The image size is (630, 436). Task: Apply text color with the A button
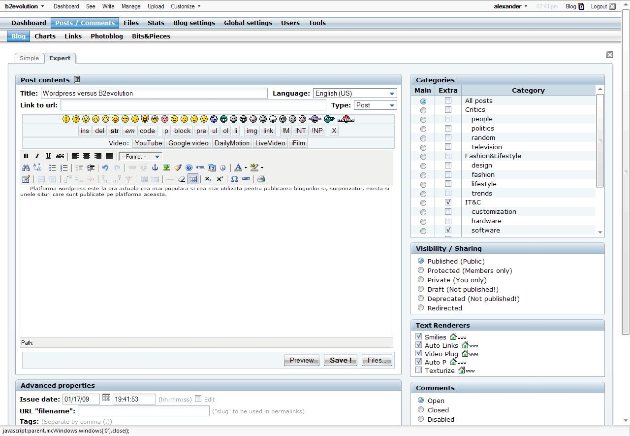pyautogui.click(x=238, y=168)
